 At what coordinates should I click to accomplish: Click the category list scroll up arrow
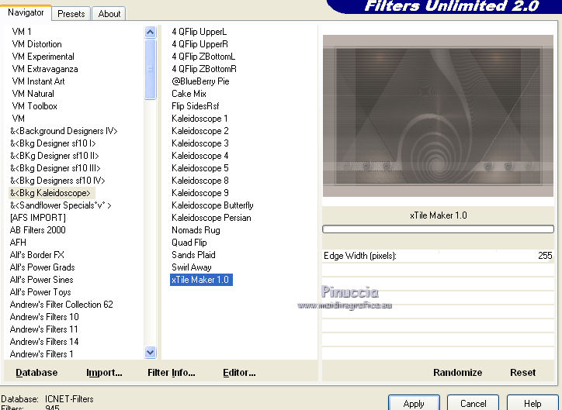150,33
